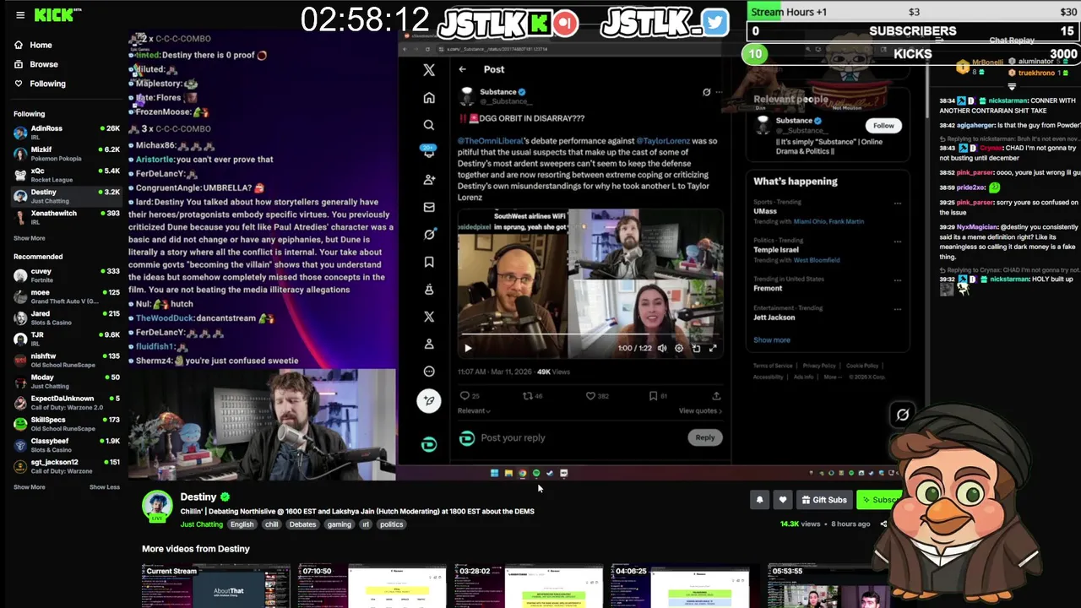Click X logo in post sidebar
Image resolution: width=1081 pixels, height=608 pixels.
pos(429,70)
